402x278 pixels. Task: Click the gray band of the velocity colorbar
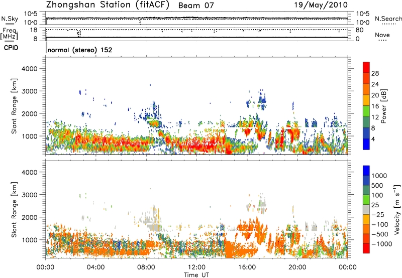(366, 210)
